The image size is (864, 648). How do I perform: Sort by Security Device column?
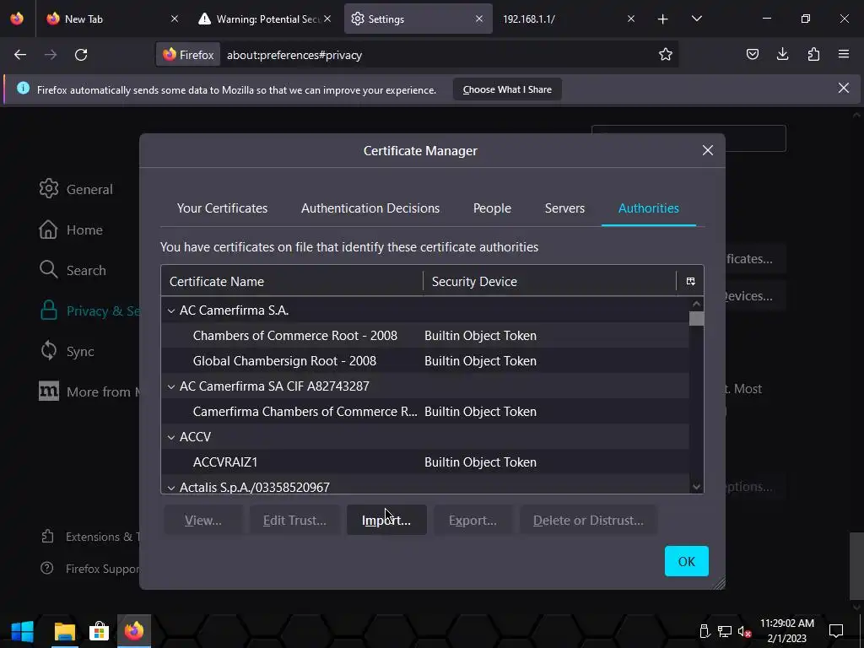[x=549, y=282]
